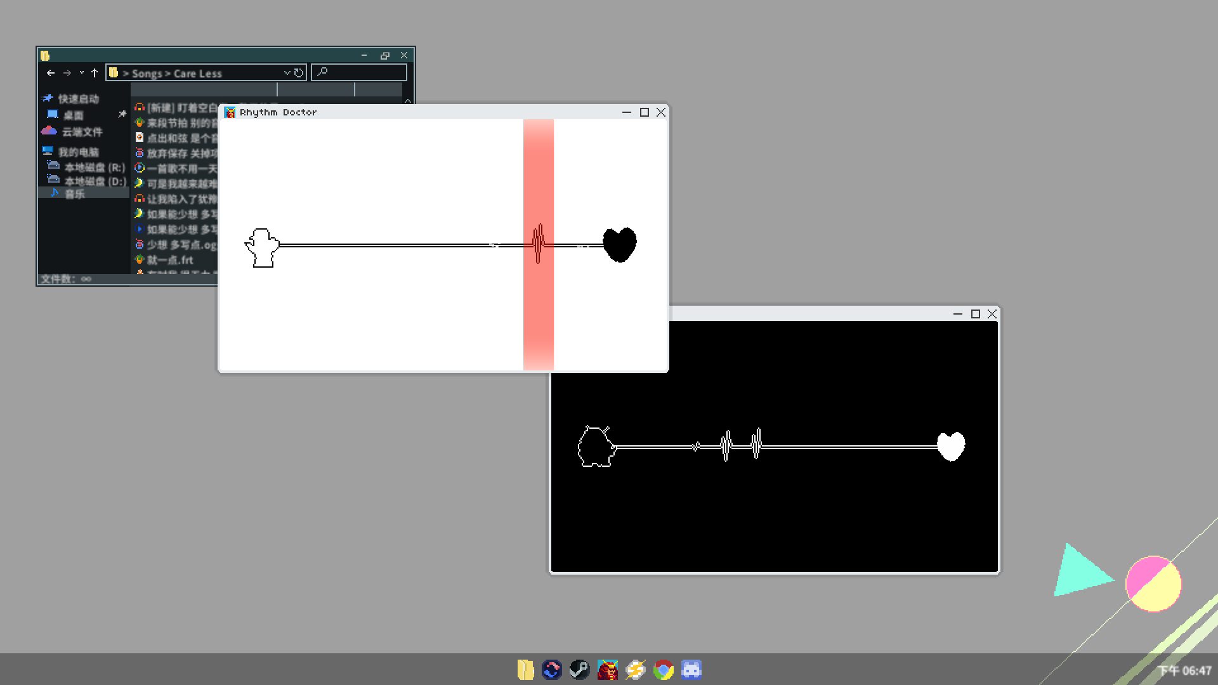Open the recent locations chevron dropdown
This screenshot has width=1218, height=685.
(x=81, y=73)
